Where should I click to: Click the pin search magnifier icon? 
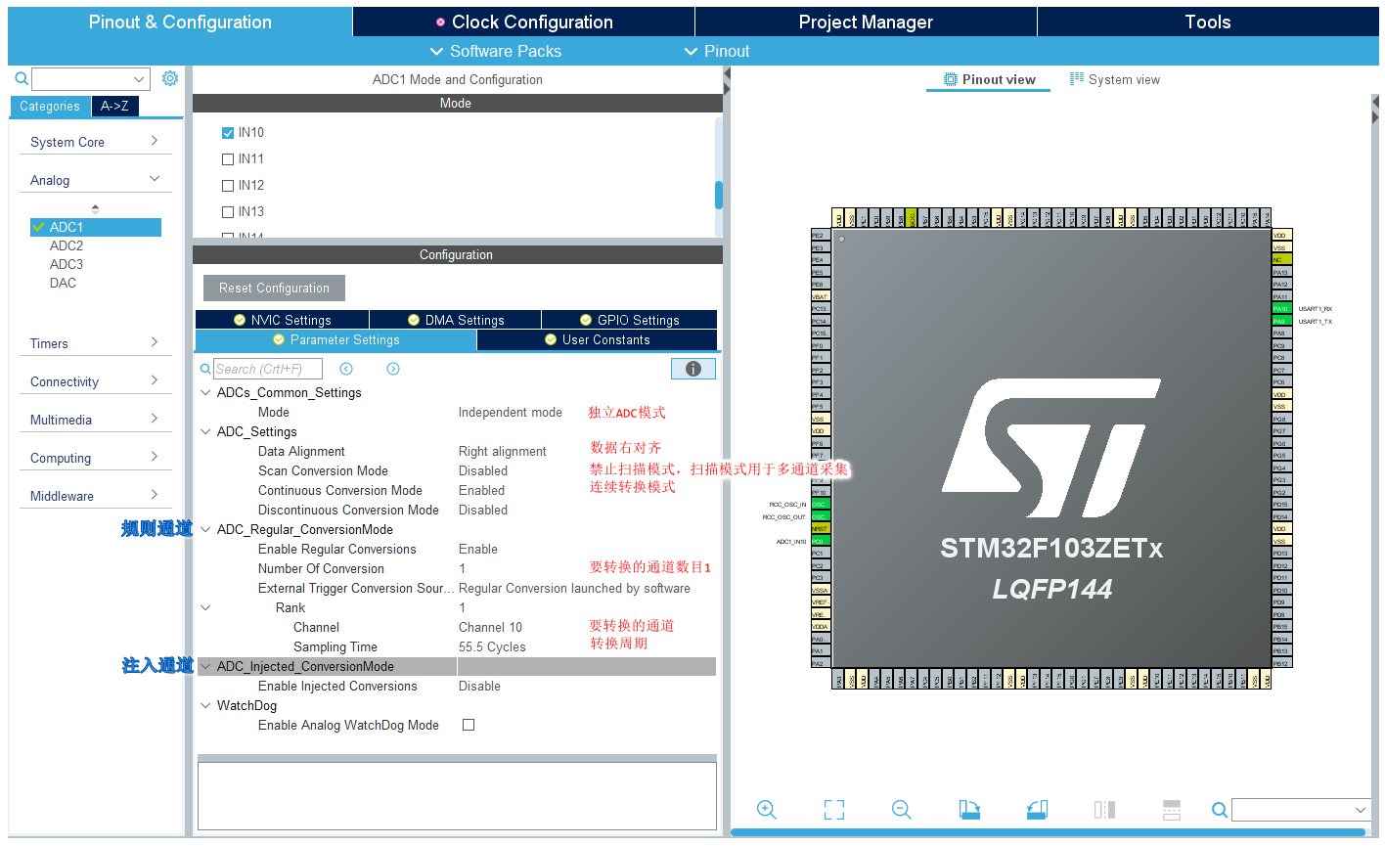[1219, 810]
